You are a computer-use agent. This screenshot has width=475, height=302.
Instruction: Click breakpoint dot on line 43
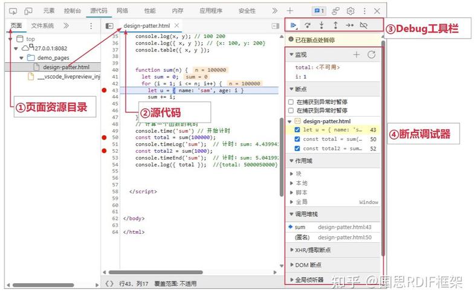(104, 90)
